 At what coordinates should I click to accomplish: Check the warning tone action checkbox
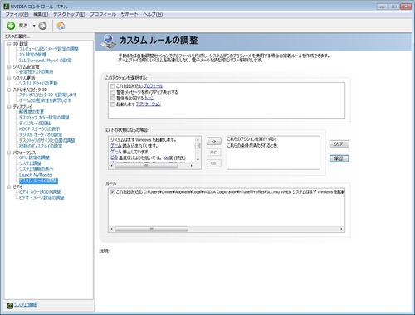[x=112, y=99]
